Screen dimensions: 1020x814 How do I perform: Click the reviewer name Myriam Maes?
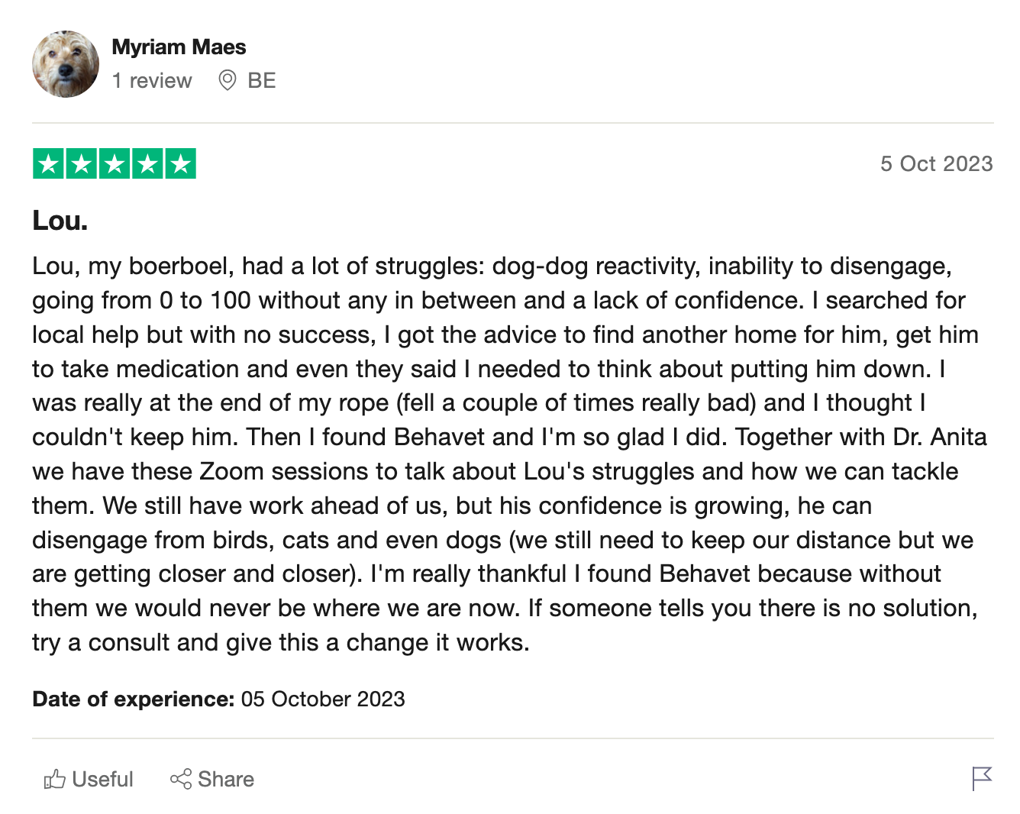point(179,47)
